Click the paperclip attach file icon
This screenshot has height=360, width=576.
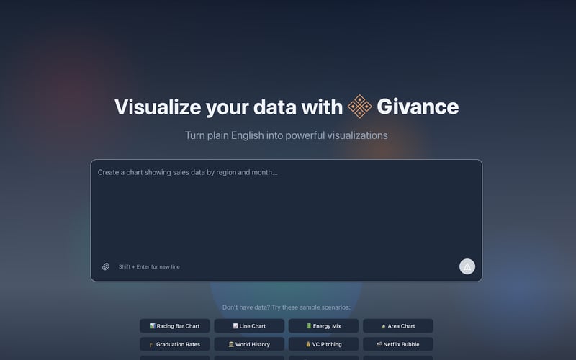pos(105,266)
